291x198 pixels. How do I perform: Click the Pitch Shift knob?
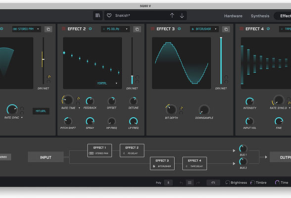coord(68,121)
